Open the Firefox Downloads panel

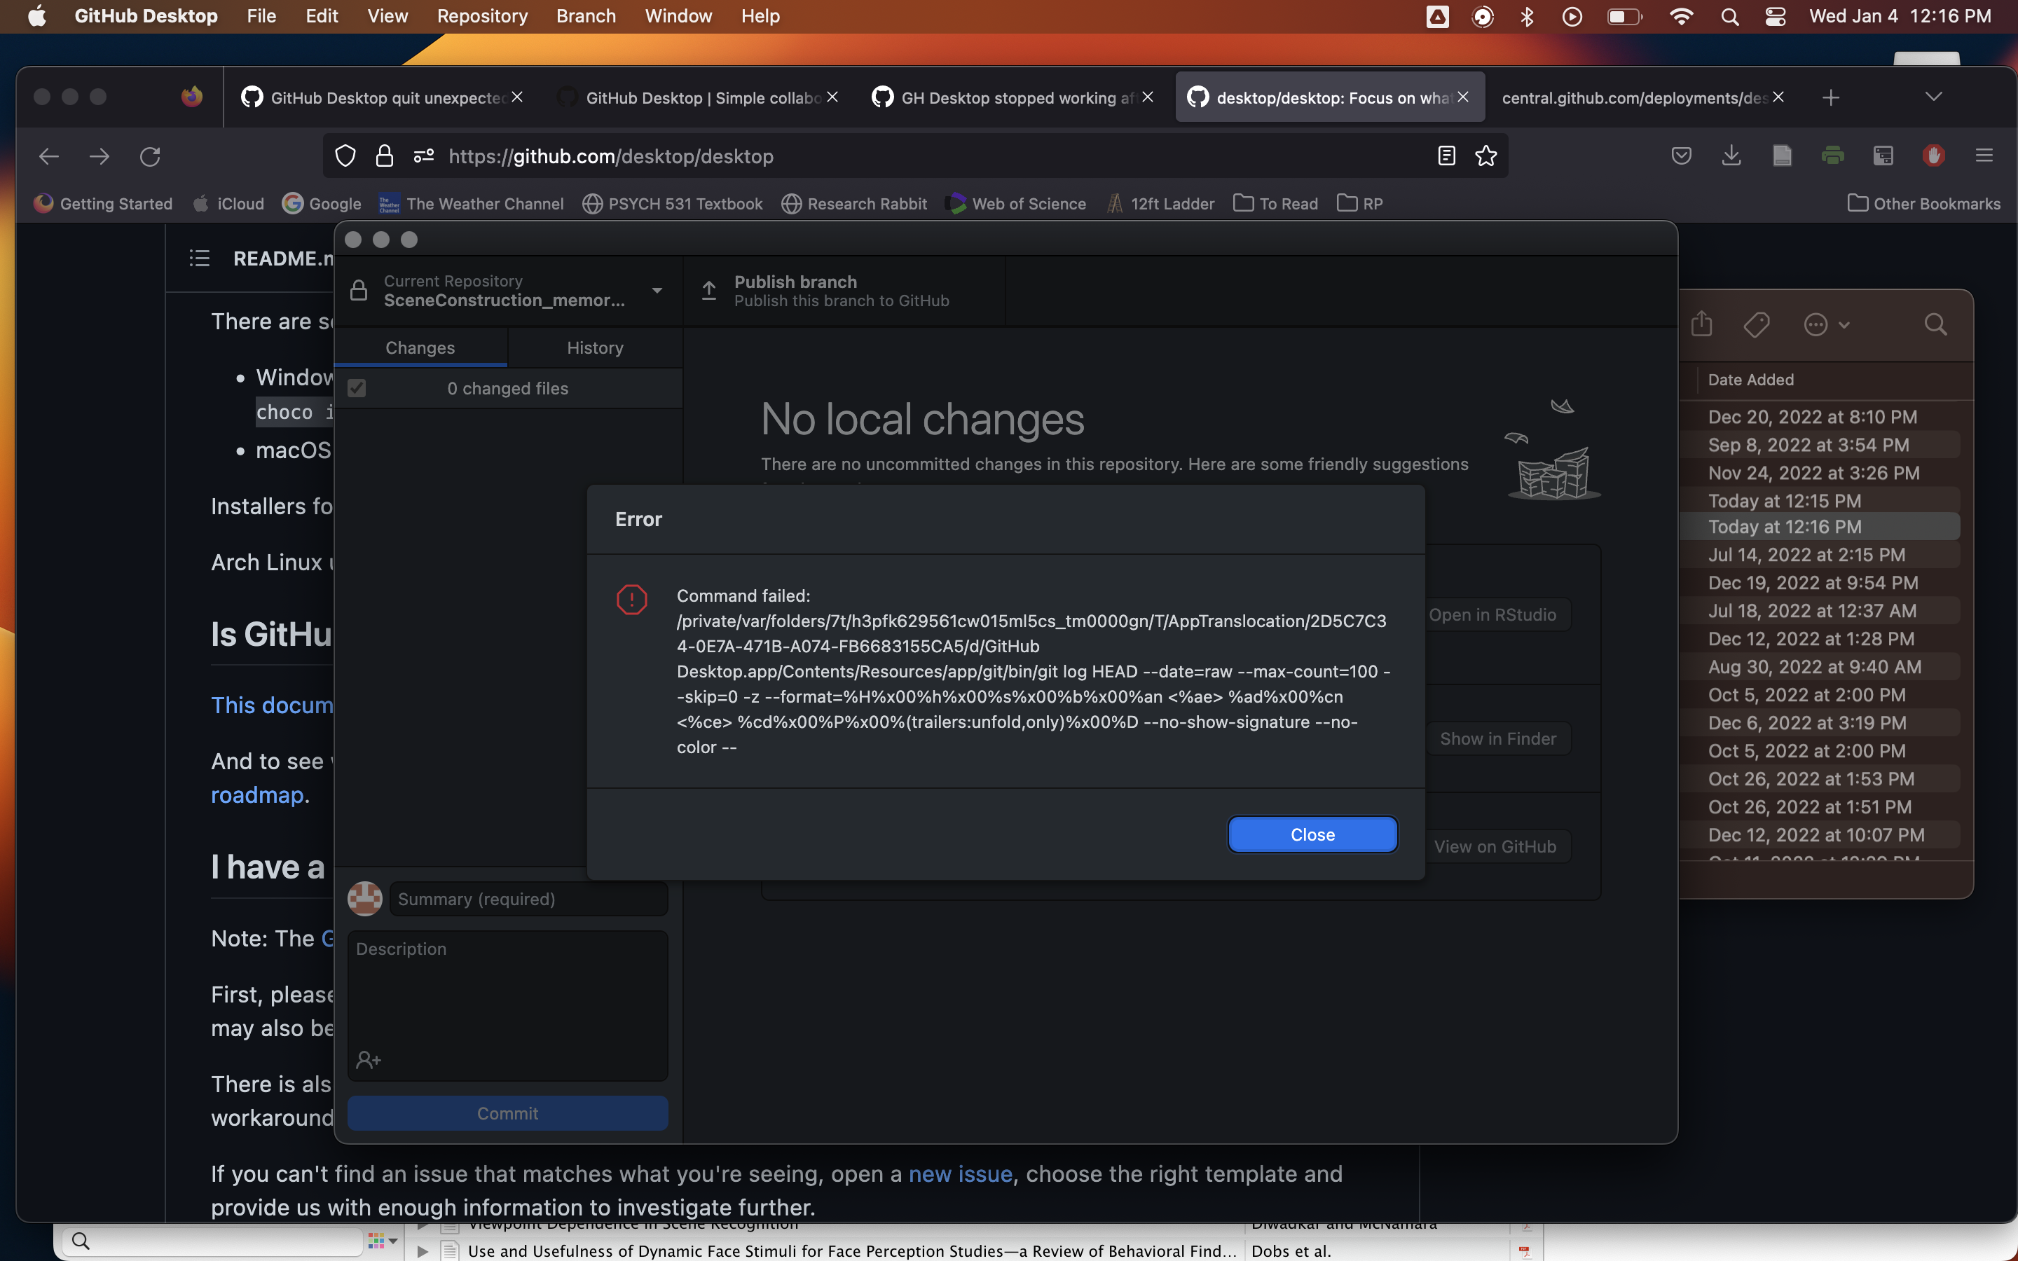click(1732, 155)
